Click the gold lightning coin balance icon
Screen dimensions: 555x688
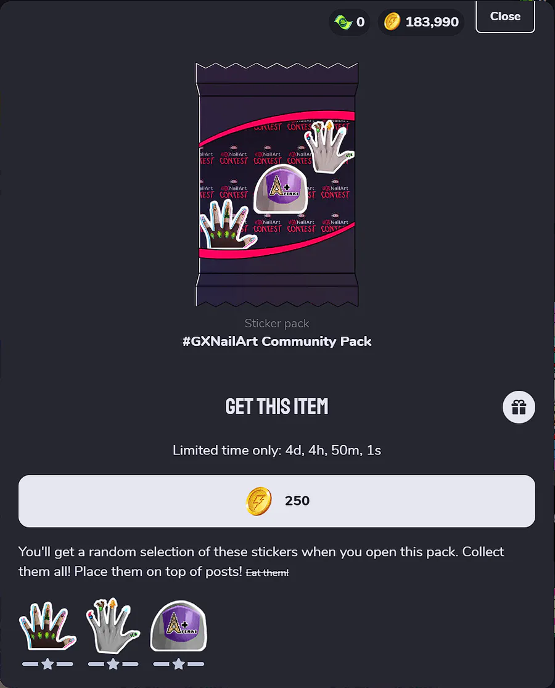click(392, 22)
